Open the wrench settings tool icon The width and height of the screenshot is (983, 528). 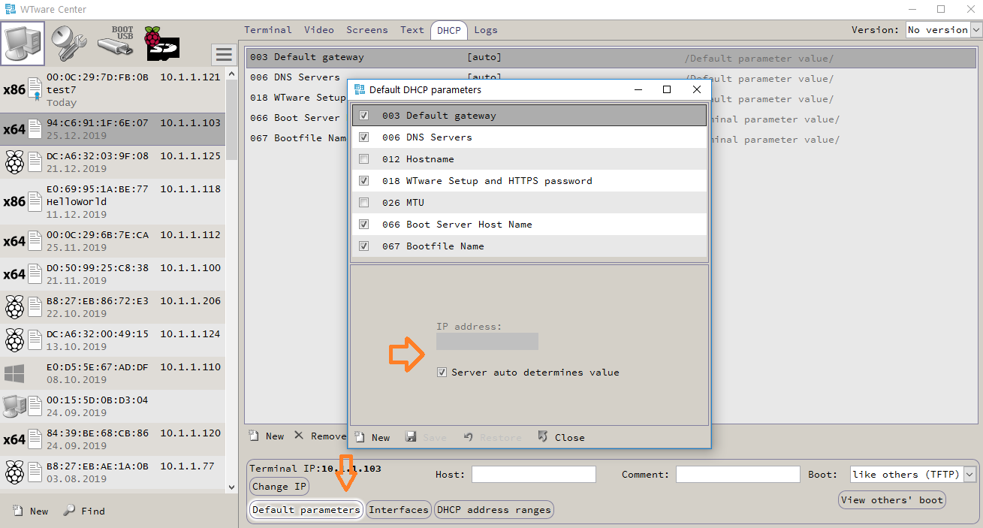68,43
